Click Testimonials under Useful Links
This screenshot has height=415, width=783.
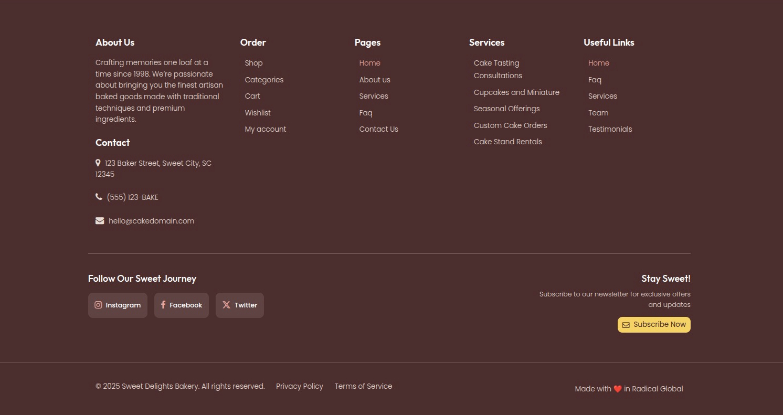(x=610, y=129)
